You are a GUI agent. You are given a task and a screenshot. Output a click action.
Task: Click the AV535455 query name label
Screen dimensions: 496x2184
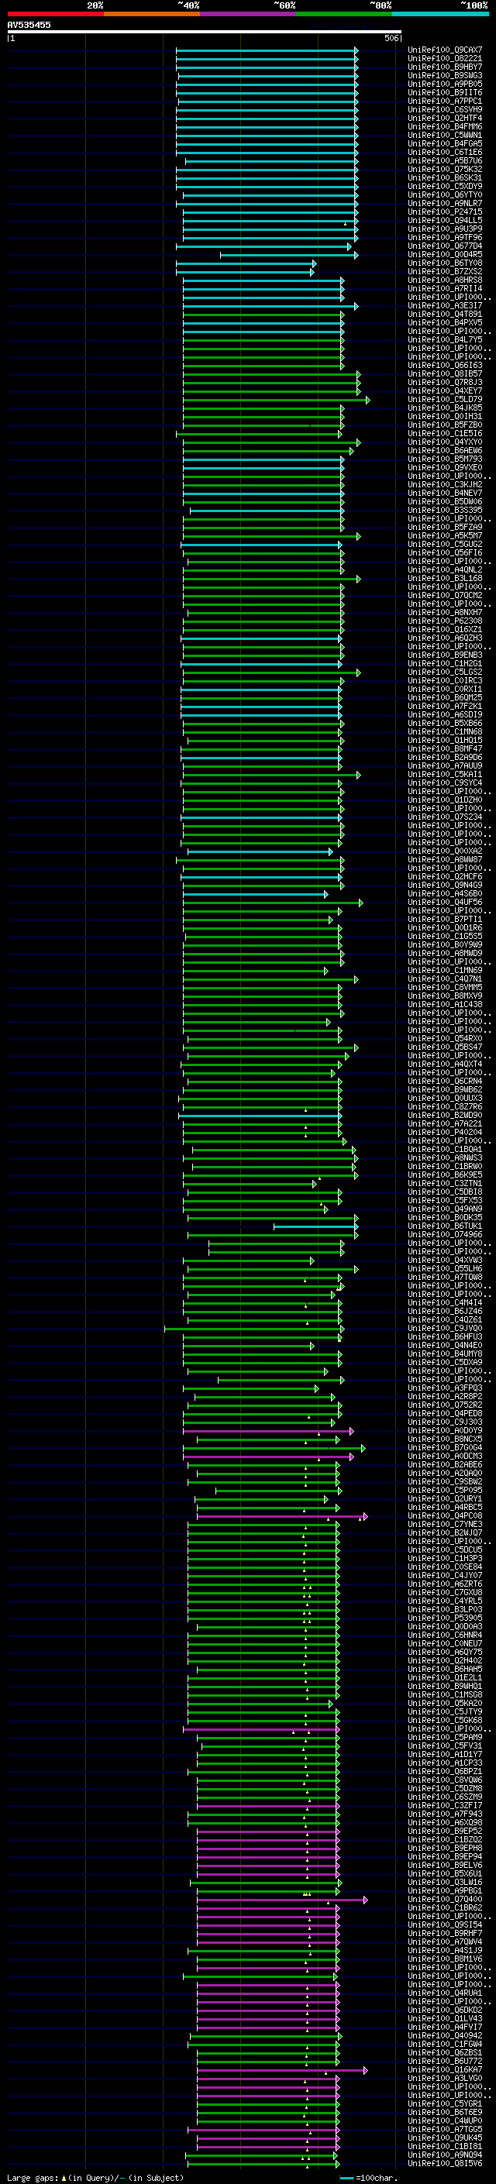click(x=29, y=25)
